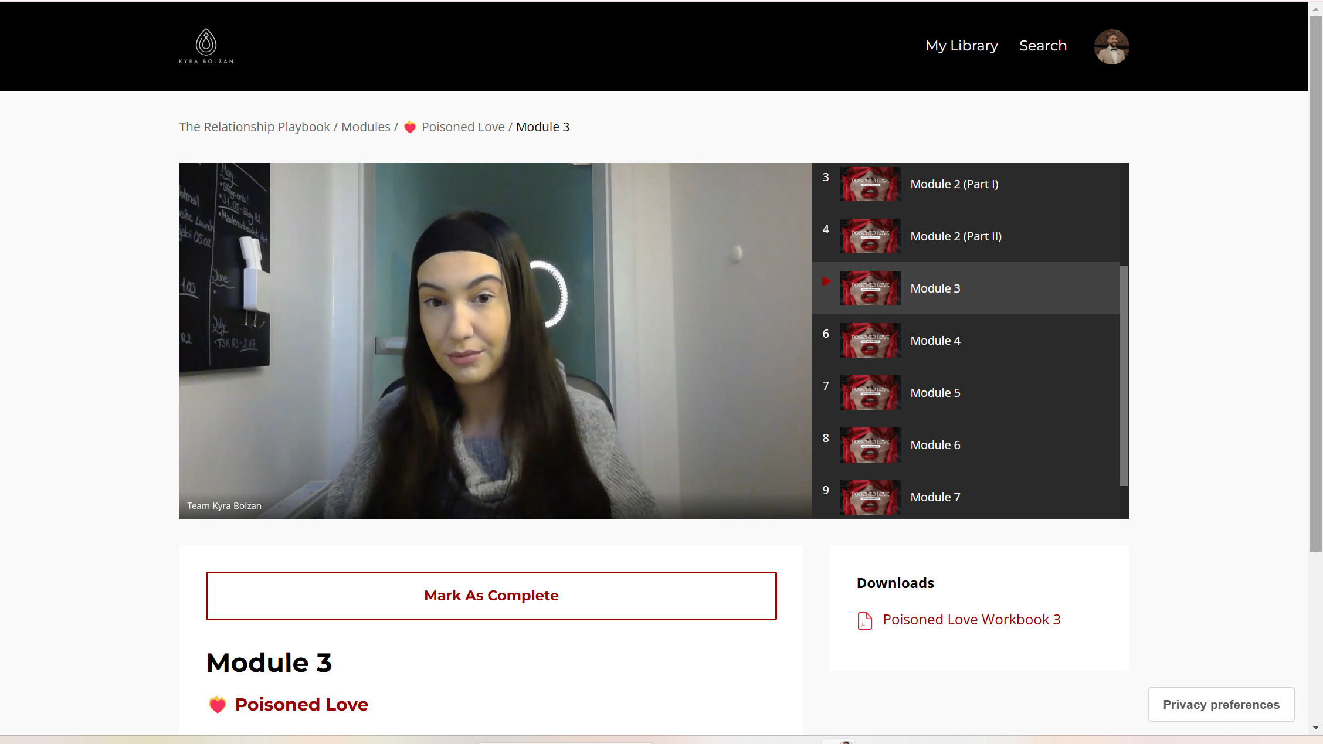The height and width of the screenshot is (744, 1323).
Task: Click the heart icon in breadcrumb
Action: [410, 127]
